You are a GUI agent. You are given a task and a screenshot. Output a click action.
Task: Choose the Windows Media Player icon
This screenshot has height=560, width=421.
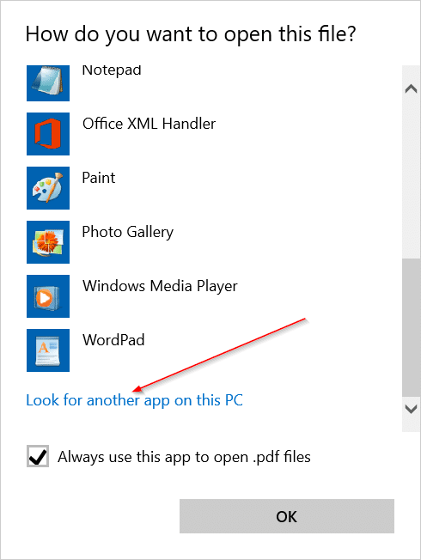coord(48,296)
